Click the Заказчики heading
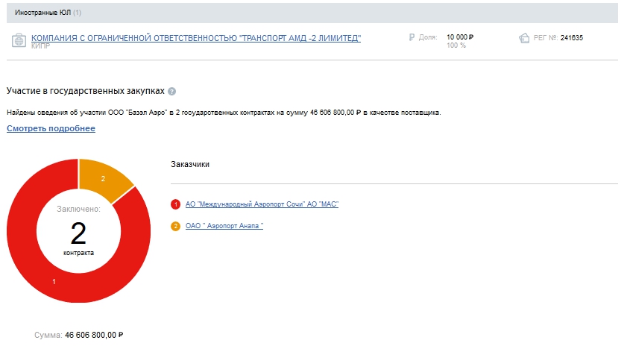The width and height of the screenshot is (624, 346). (x=190, y=164)
